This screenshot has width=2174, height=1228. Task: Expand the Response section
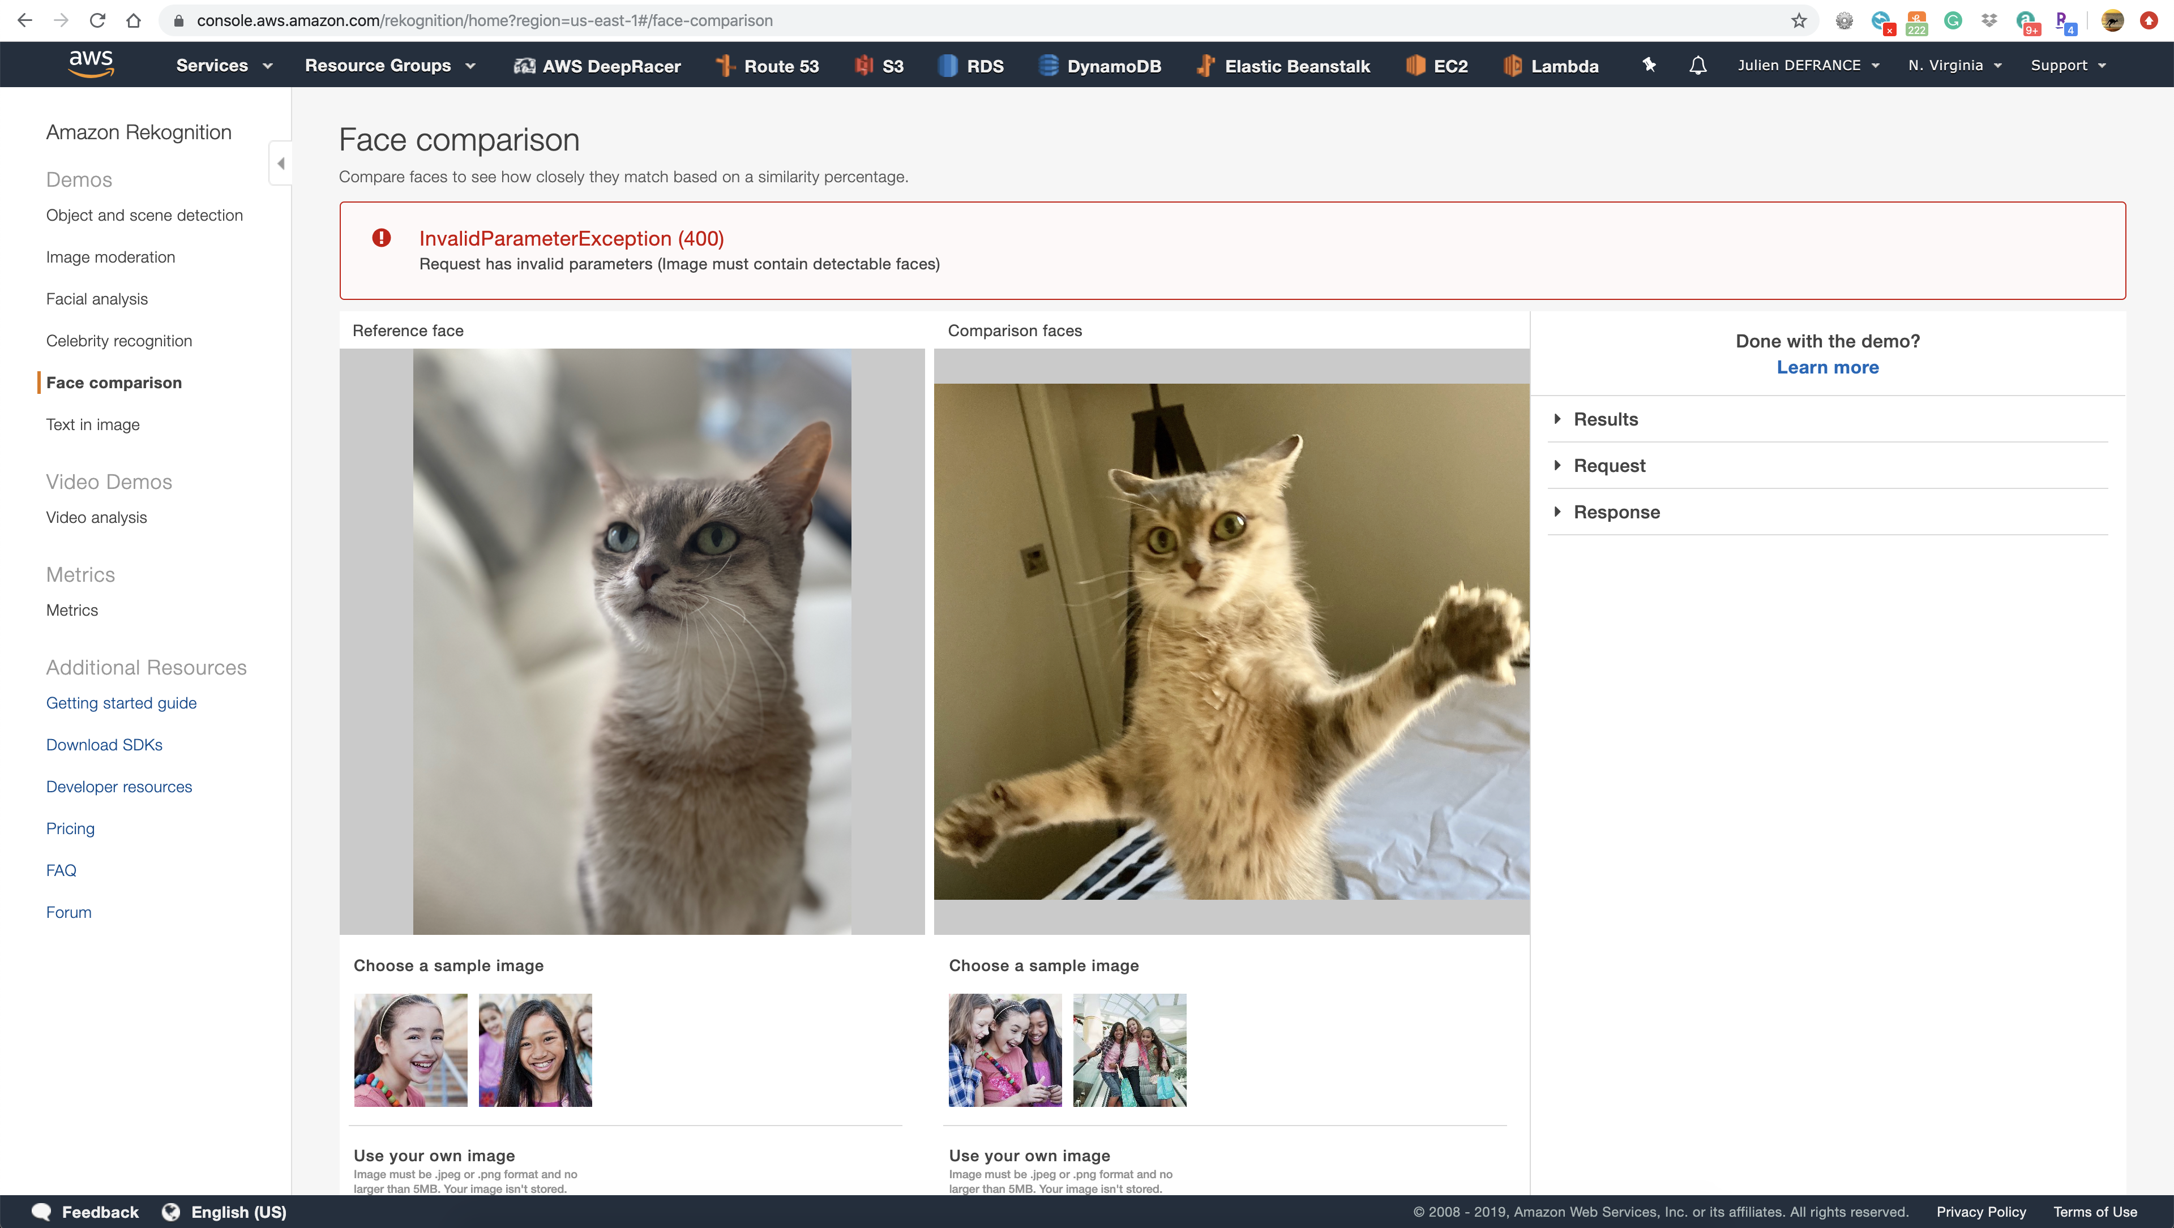tap(1616, 512)
